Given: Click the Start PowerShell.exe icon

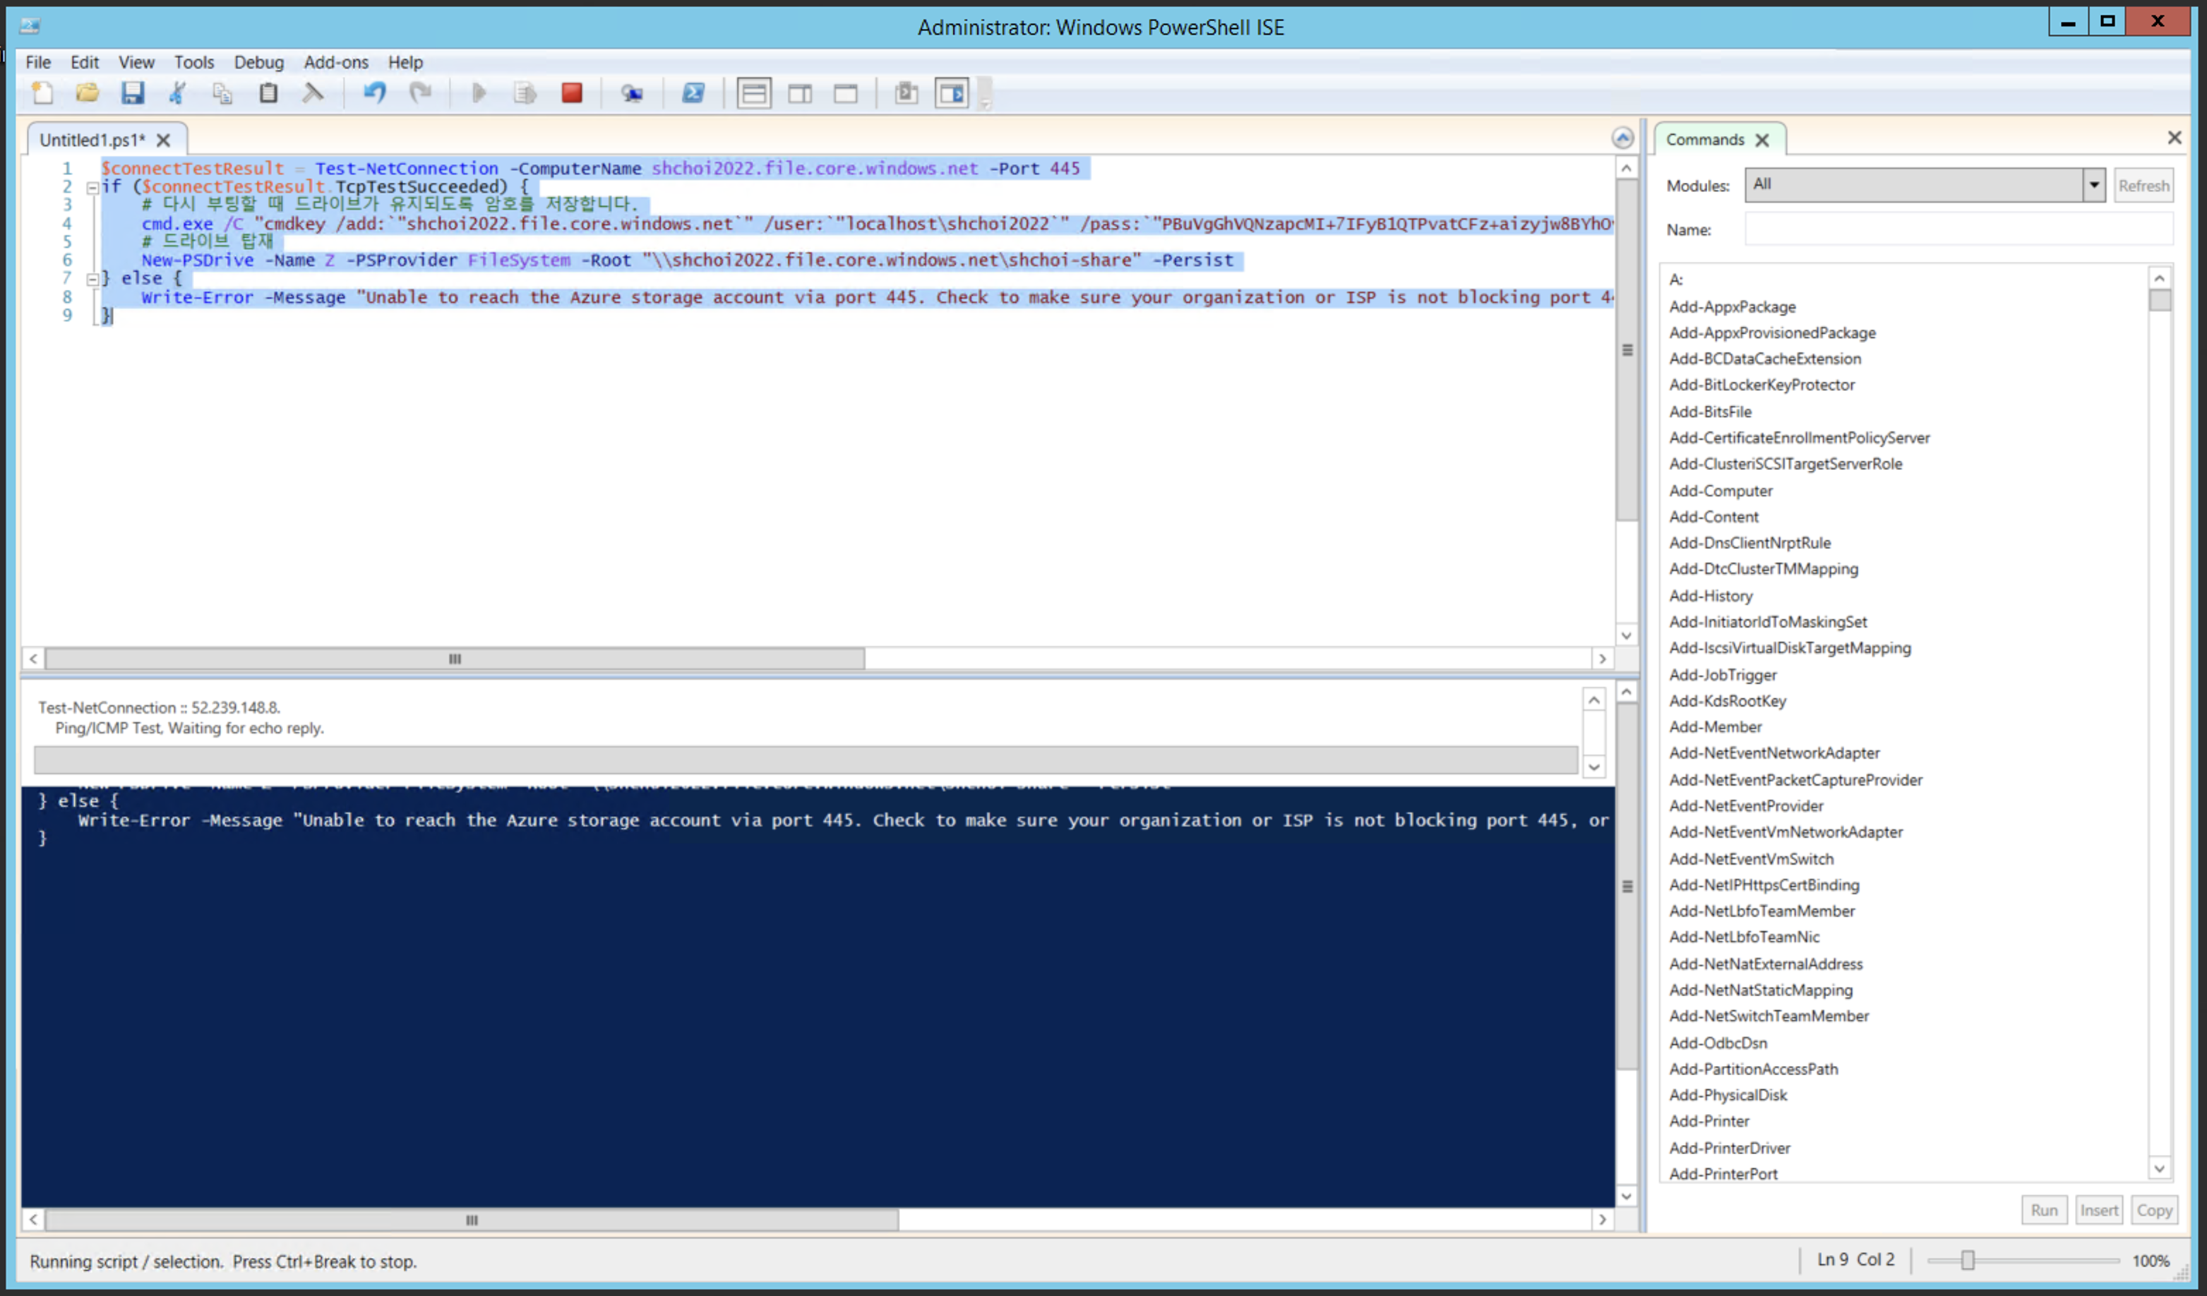Looking at the screenshot, I should tap(693, 92).
